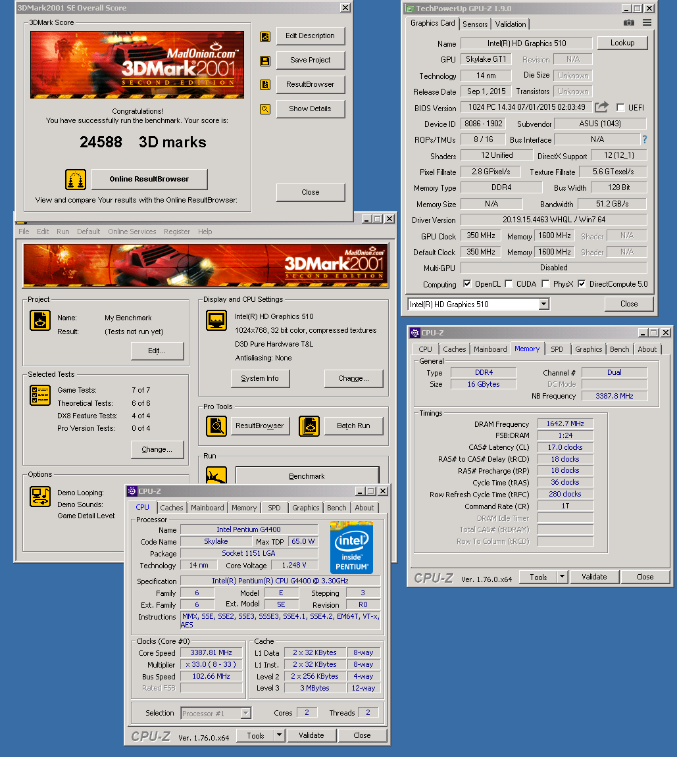
Task: Switch to the Validation tab in GPU-Z
Action: tap(511, 24)
